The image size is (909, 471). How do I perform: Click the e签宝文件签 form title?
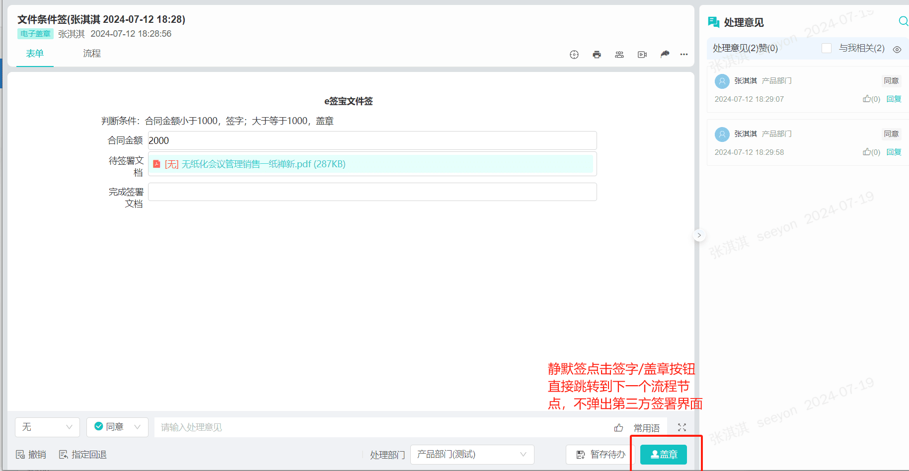[348, 101]
